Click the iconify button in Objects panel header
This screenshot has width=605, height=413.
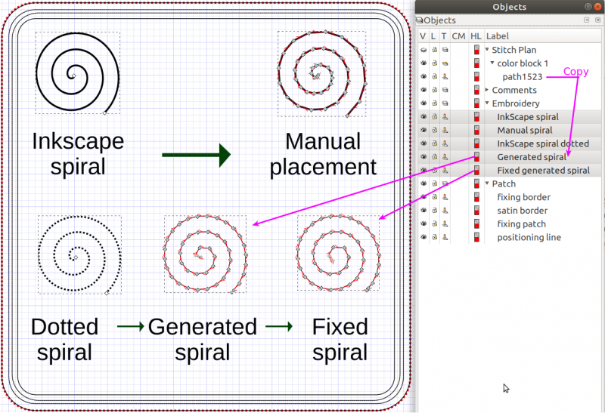click(586, 20)
